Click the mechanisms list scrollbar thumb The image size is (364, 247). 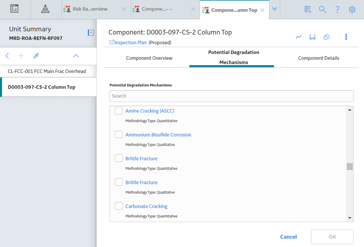[x=350, y=166]
